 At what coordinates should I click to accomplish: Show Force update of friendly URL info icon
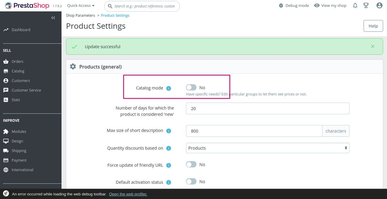pos(169,165)
